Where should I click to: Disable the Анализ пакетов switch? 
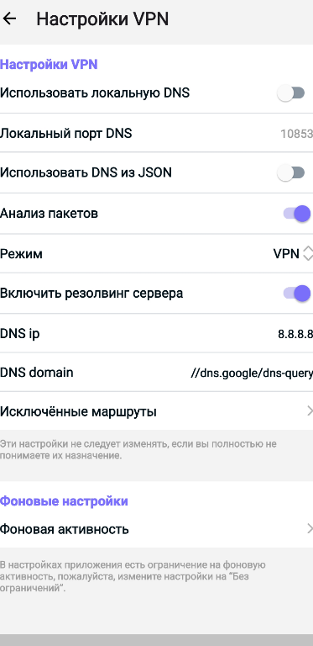pyautogui.click(x=296, y=214)
